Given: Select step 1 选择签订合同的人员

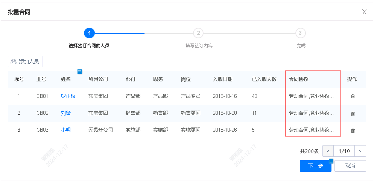Looking at the screenshot, I should [89, 33].
